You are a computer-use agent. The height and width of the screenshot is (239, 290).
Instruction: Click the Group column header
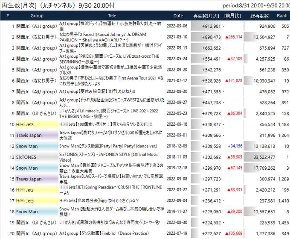tap(37, 16)
